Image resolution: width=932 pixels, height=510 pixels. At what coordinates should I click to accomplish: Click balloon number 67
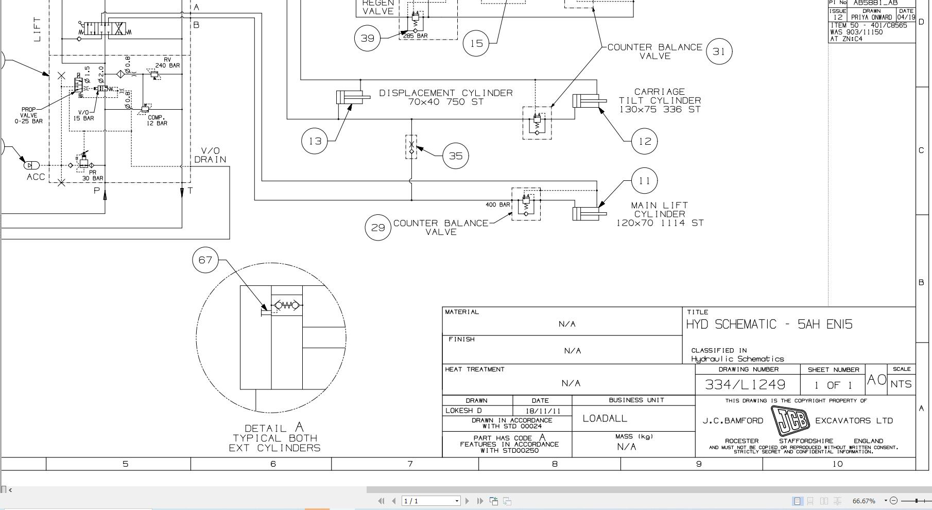tap(205, 260)
